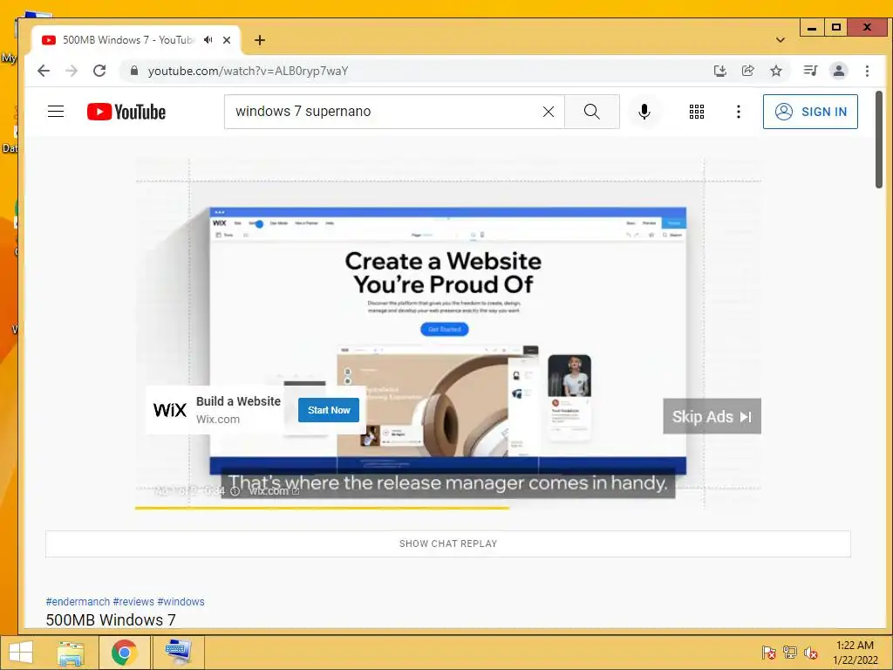Viewport: 893px width, 670px height.
Task: Open YouTube settings three-dot menu
Action: 739,112
